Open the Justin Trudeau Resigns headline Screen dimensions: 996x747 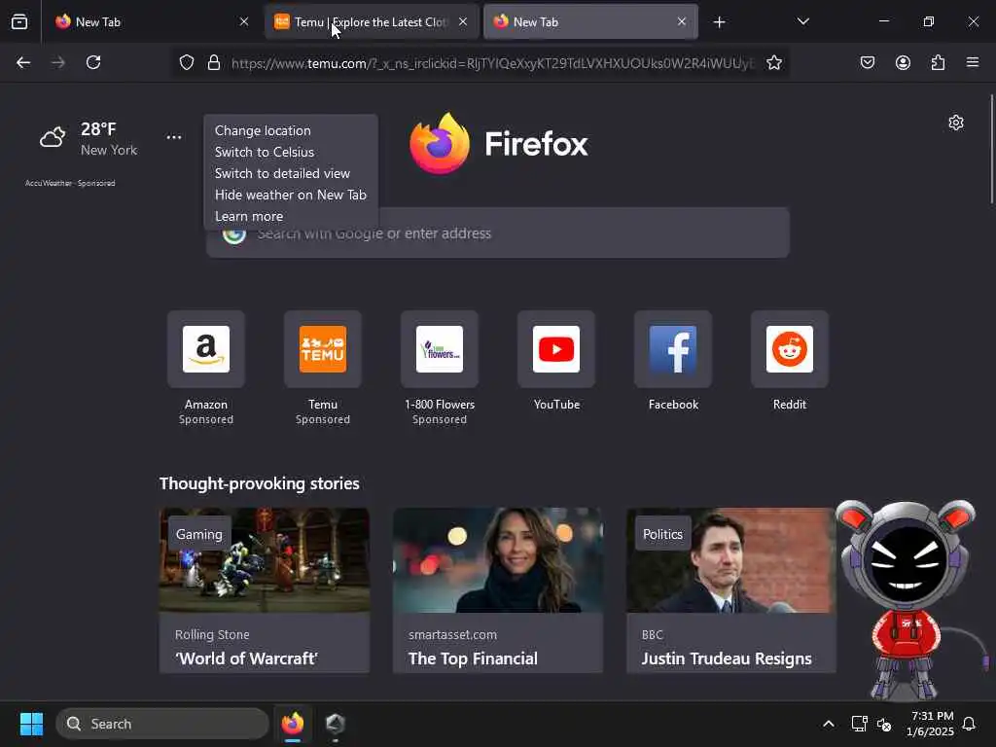click(x=727, y=658)
